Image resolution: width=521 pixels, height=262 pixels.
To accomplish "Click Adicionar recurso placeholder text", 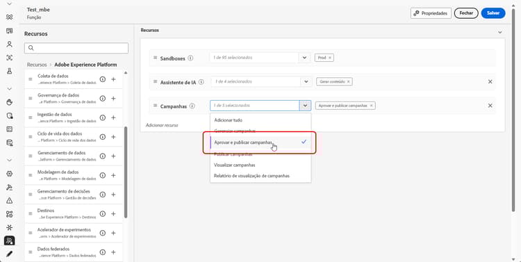I will click(x=162, y=125).
